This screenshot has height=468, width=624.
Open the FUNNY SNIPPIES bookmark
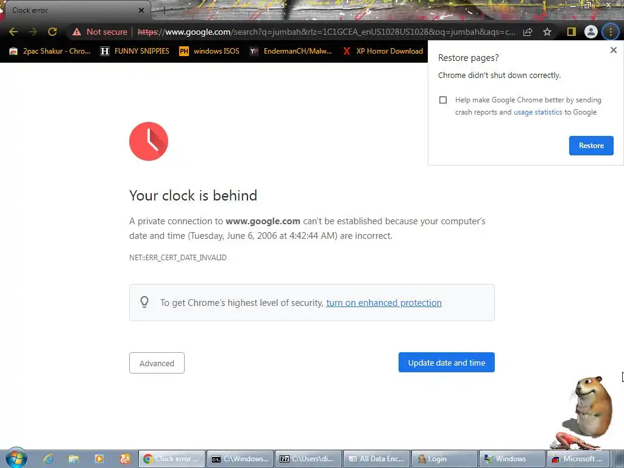pos(135,51)
